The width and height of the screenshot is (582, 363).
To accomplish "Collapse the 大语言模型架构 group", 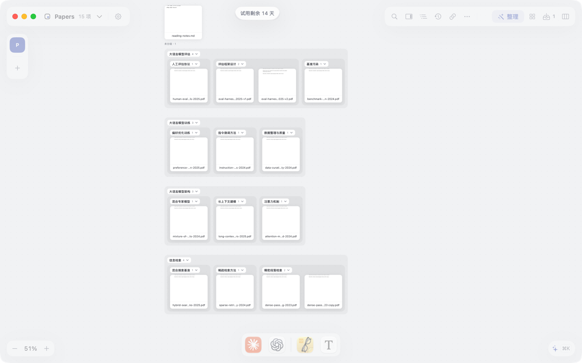I will coord(196,191).
